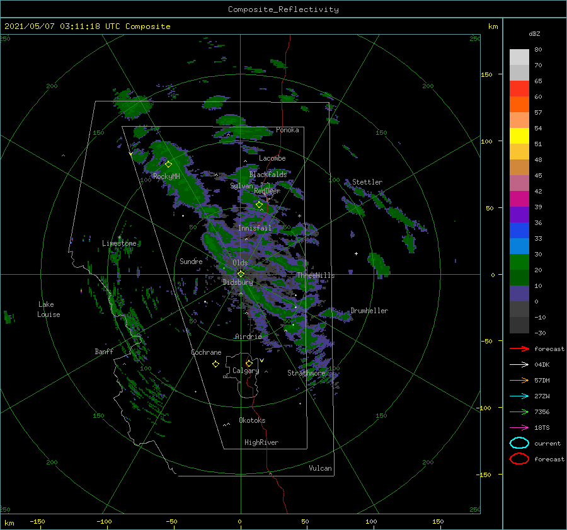Image resolution: width=567 pixels, height=530 pixels.
Task: Click the Strathmore city label
Action: pos(306,372)
